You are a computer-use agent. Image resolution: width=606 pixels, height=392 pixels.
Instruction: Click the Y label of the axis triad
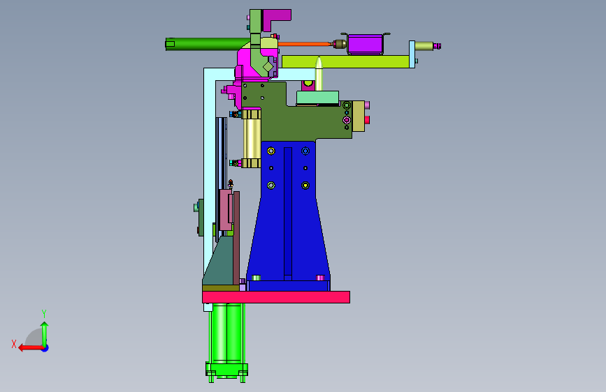pos(44,313)
